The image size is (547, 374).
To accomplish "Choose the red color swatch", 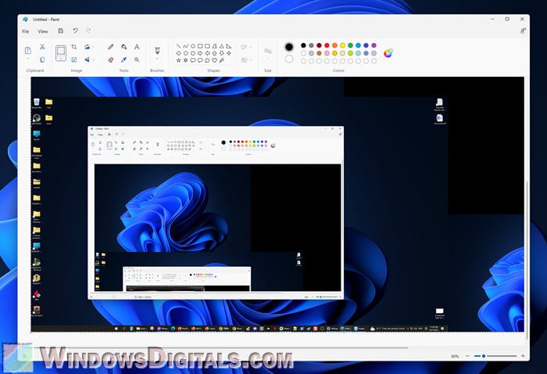I will coord(327,45).
